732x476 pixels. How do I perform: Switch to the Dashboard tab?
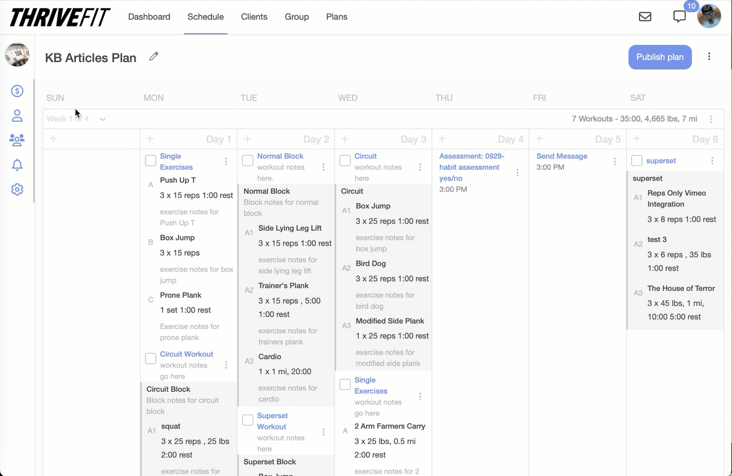click(x=149, y=17)
